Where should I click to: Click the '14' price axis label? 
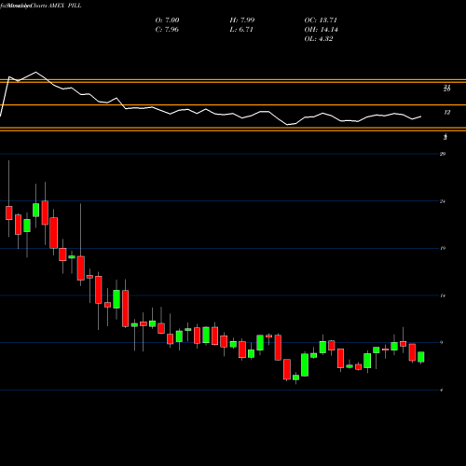click(x=443, y=295)
